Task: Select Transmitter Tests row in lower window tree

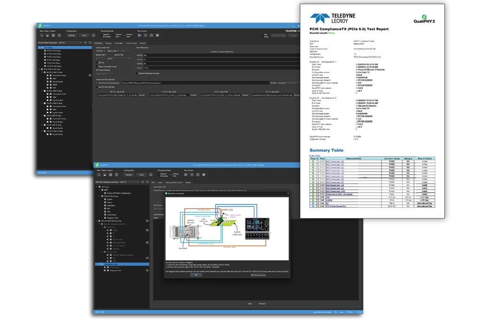Action: pos(122,264)
